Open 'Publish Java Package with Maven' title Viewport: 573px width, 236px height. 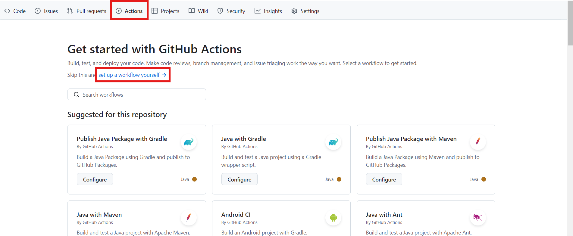click(411, 139)
